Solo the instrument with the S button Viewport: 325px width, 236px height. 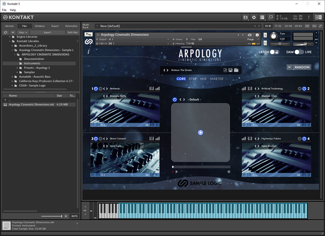[265, 35]
